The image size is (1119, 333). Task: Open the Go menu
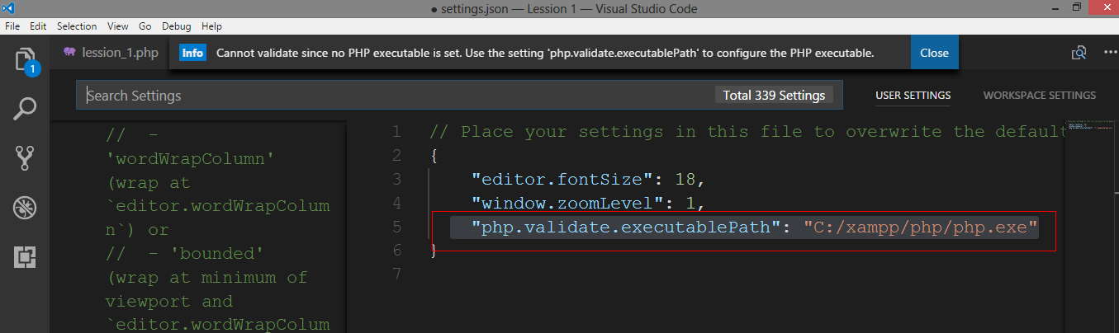tap(145, 26)
